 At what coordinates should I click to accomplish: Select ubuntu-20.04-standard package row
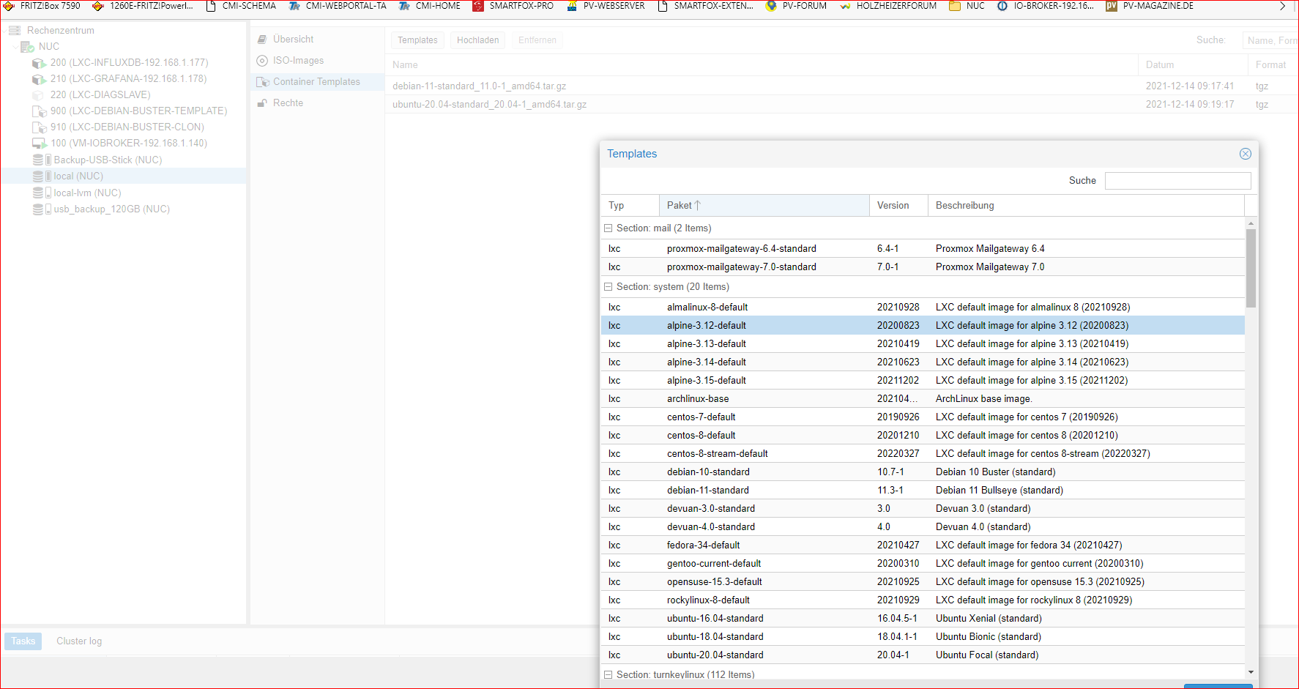click(x=923, y=655)
